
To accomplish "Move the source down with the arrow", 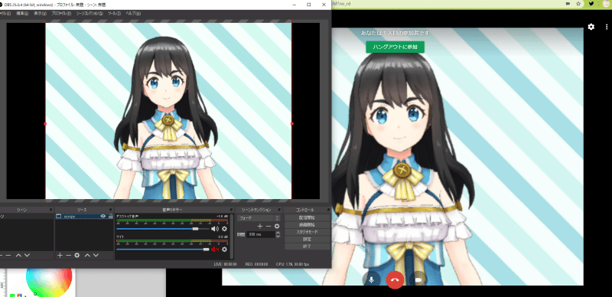I will point(96,255).
